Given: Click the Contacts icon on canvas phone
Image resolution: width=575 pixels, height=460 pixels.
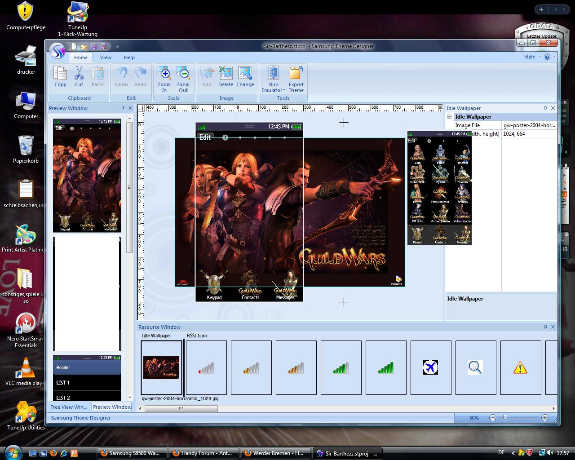Looking at the screenshot, I should 250,286.
